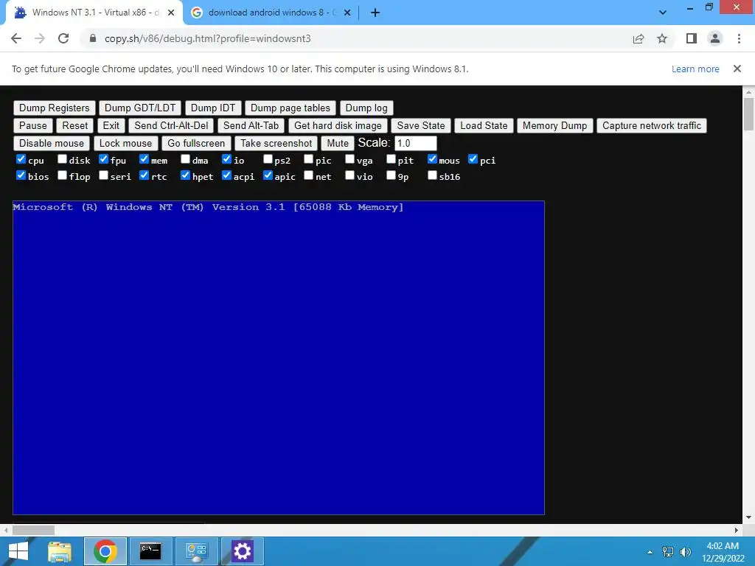
Task: Toggle the fpu checkbox
Action: pyautogui.click(x=103, y=159)
